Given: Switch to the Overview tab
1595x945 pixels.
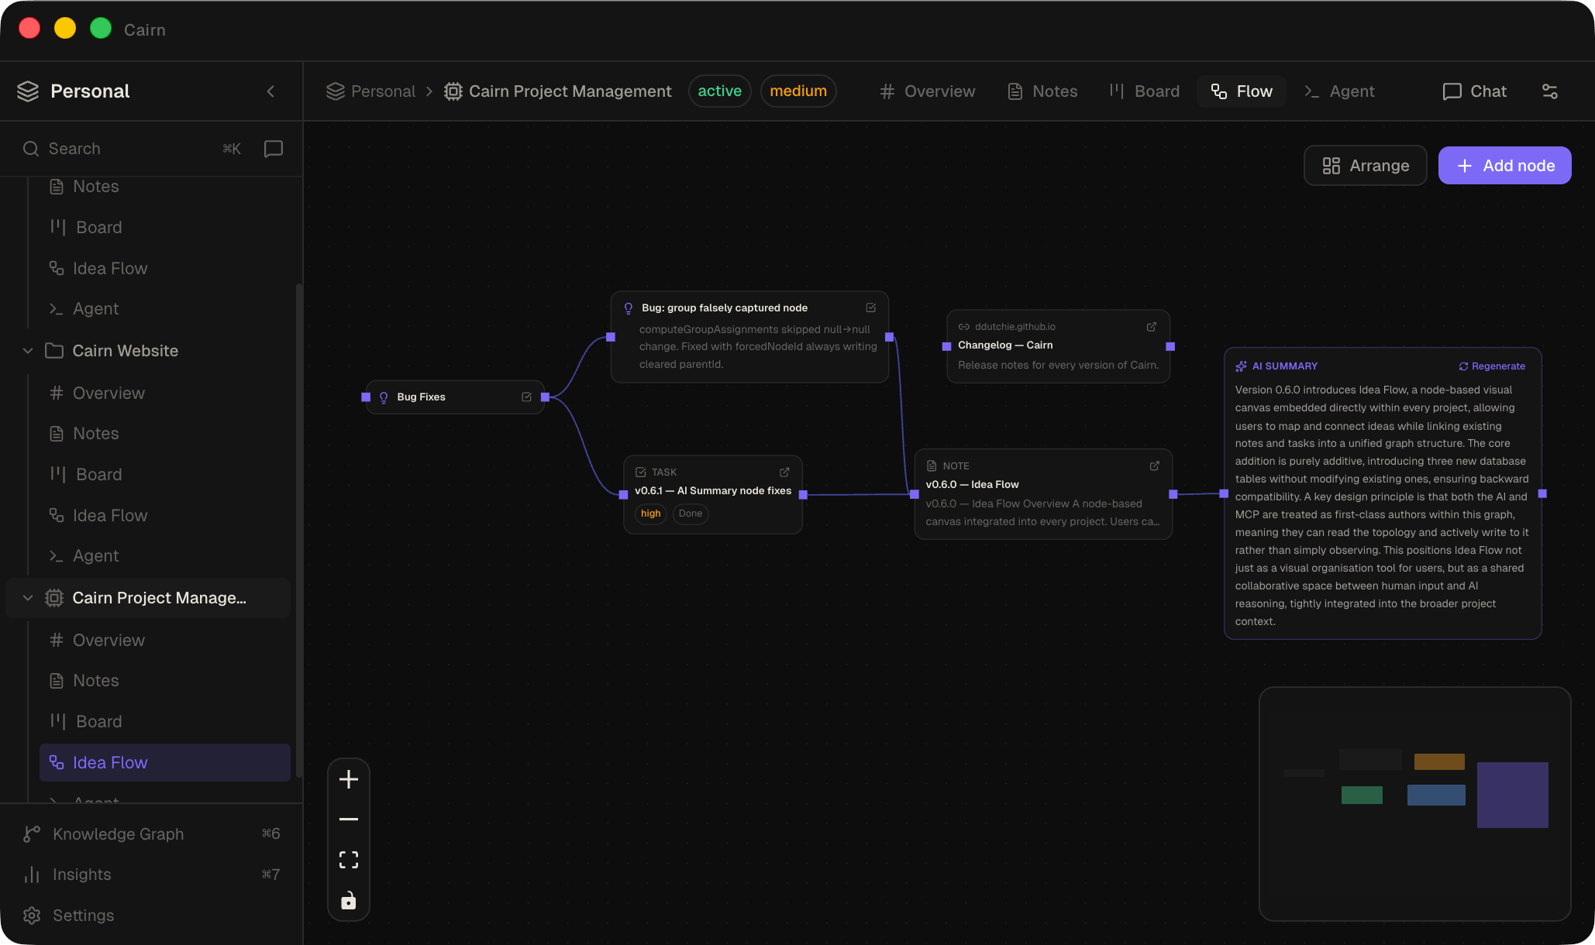Looking at the screenshot, I should [x=928, y=91].
